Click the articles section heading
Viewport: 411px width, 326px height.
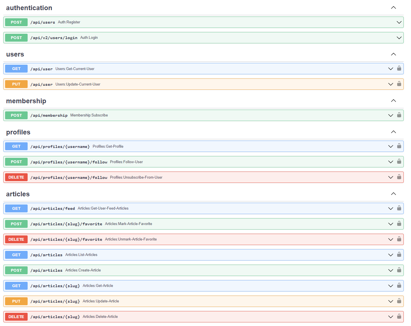click(x=18, y=194)
